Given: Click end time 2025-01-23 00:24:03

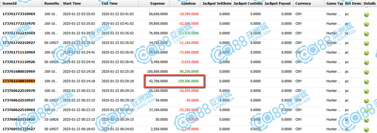Looking at the screenshot, I should [118, 129].
